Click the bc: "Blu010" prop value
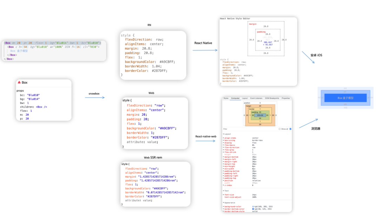Screen dimensions: 379x218 33,95
